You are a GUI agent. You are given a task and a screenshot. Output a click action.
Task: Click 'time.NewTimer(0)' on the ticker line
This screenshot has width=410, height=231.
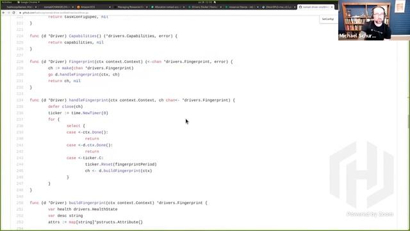click(x=90, y=113)
